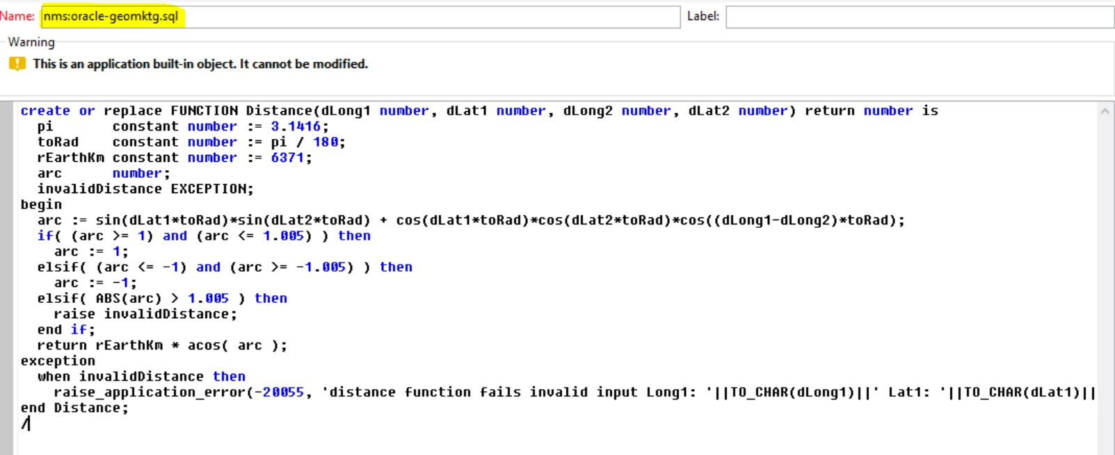Click the yellow warning icon
The width and height of the screenshot is (1115, 455).
17,64
